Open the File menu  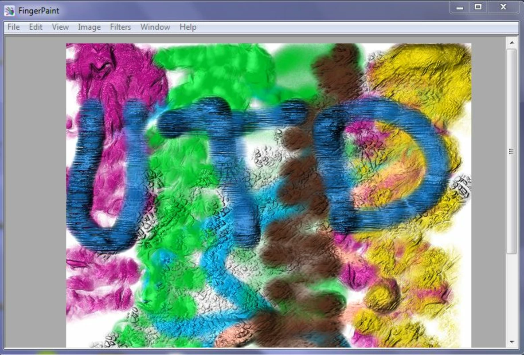pos(13,27)
